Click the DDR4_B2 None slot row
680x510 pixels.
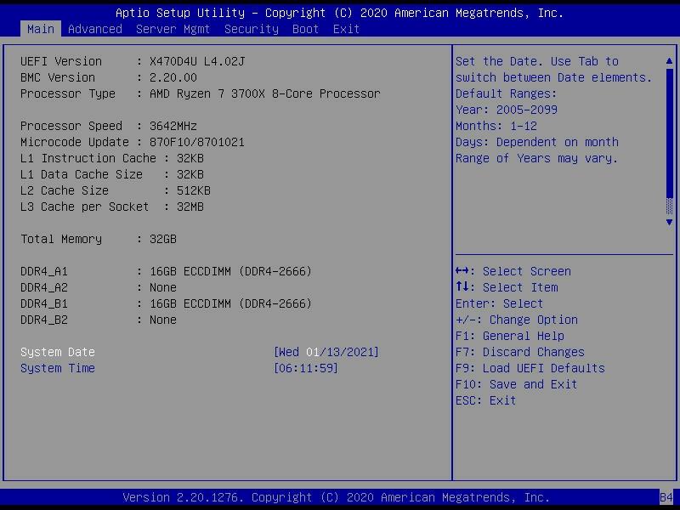click(x=99, y=320)
